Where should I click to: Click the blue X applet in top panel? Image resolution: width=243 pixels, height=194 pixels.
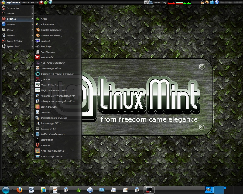[151, 2]
